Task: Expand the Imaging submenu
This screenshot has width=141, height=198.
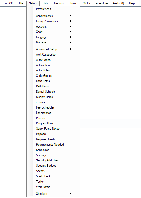Action: click(x=53, y=37)
